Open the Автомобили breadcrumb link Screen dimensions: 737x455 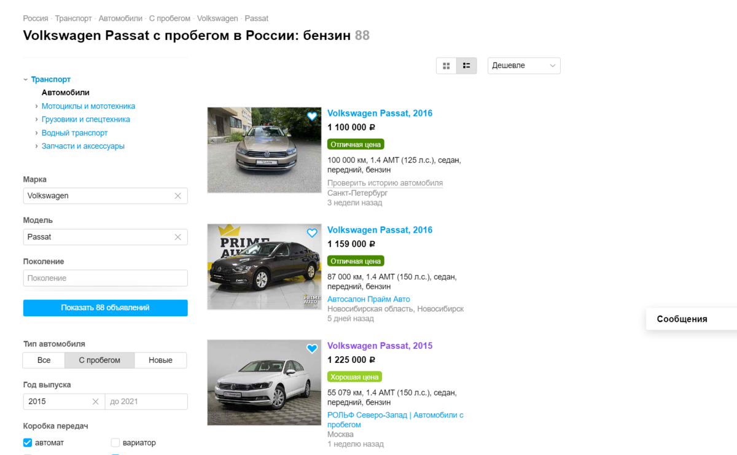point(120,18)
